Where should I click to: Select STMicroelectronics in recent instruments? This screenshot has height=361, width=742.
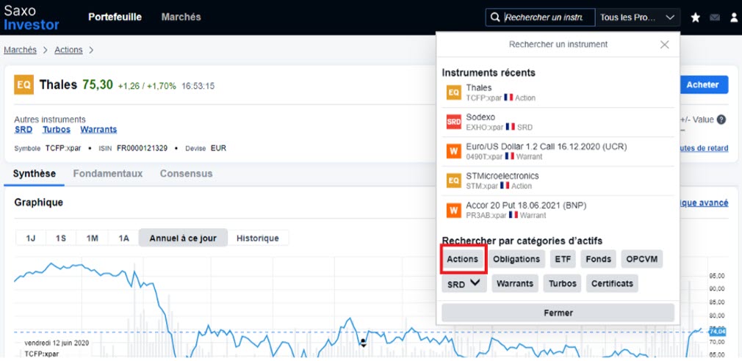[558, 180]
